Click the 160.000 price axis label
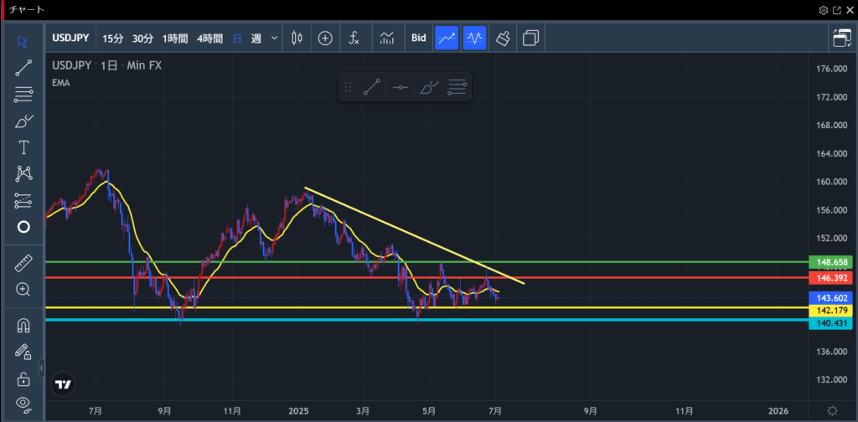The height and width of the screenshot is (422, 858). (832, 182)
